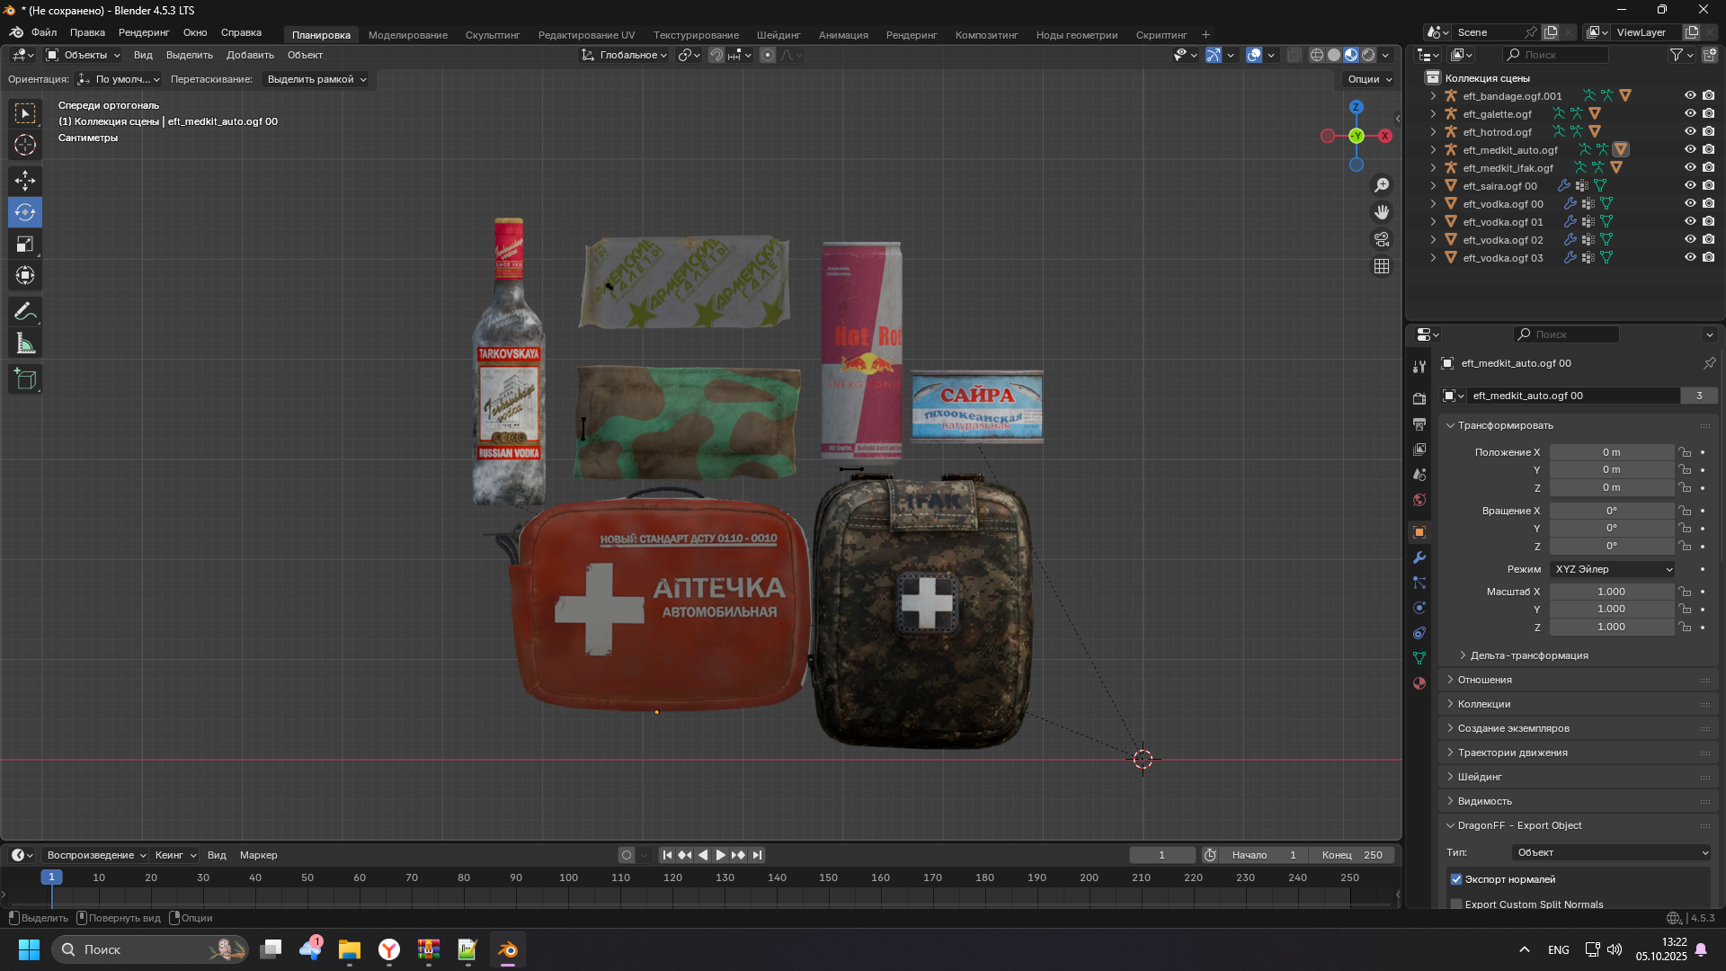Click the Опции button in the viewport header

click(x=1369, y=79)
